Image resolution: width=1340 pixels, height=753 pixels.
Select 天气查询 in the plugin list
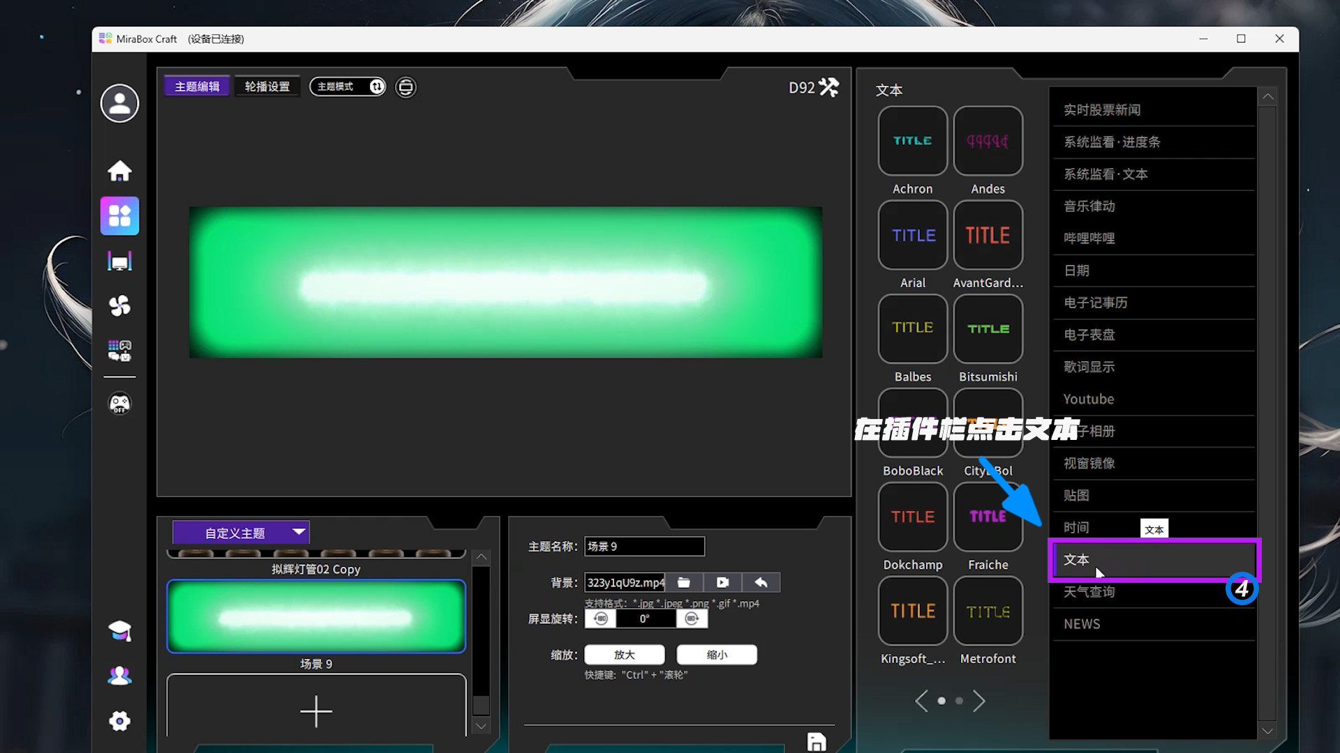pos(1089,592)
